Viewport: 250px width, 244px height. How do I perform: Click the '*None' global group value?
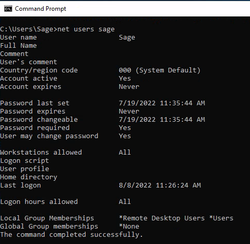point(129,227)
